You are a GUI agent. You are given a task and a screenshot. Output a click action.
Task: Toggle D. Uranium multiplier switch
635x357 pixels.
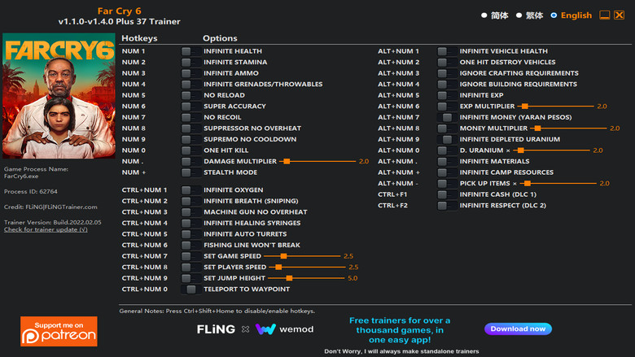point(447,150)
